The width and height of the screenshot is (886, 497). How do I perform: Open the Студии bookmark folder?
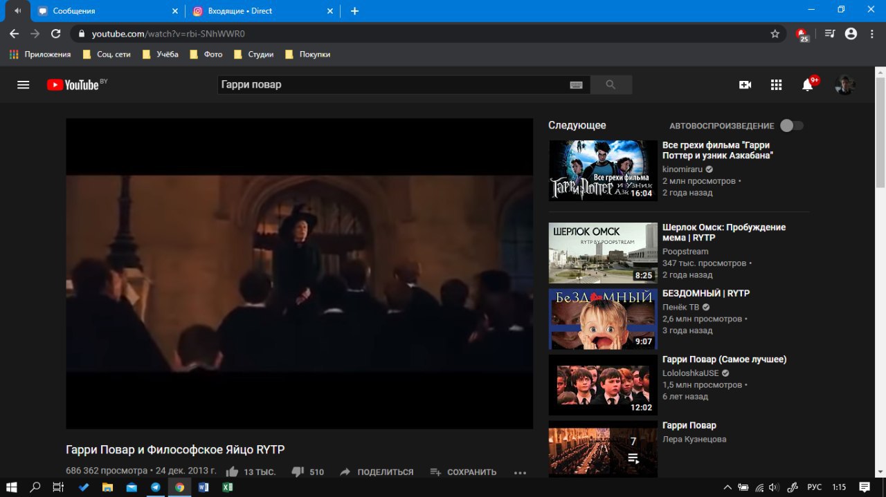[253, 54]
